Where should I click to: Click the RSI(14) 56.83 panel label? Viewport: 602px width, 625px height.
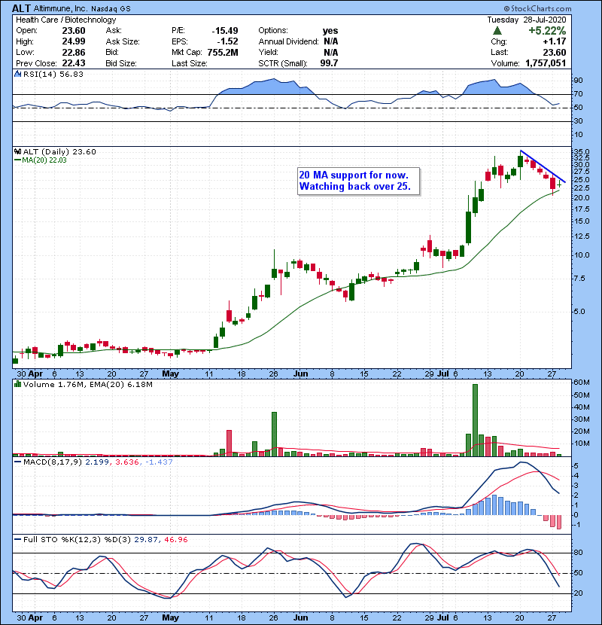click(53, 74)
